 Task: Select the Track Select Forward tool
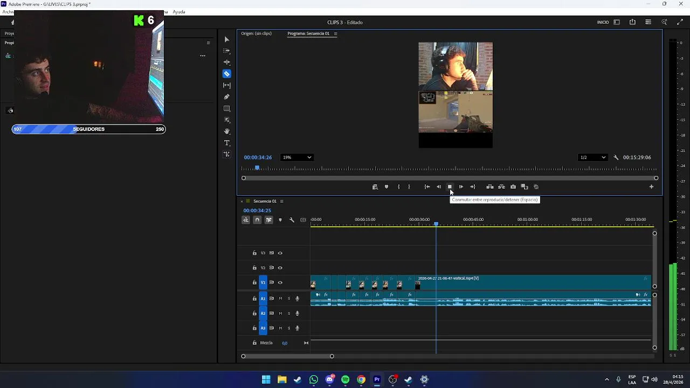coord(226,51)
